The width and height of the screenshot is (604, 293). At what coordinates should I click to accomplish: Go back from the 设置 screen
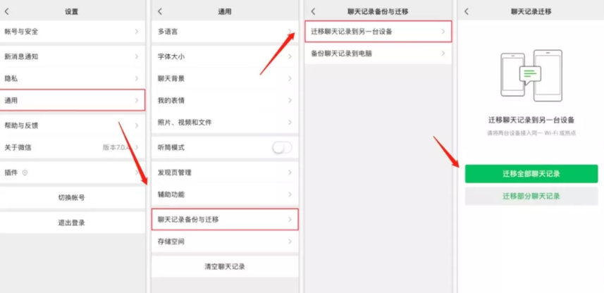click(6, 11)
